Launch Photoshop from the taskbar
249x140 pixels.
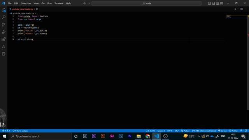[121, 136]
